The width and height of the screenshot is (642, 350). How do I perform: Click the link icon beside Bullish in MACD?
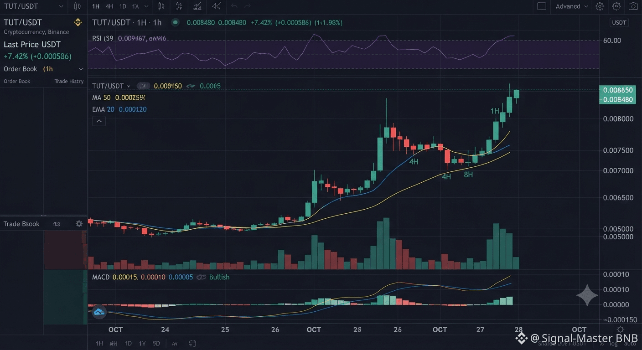(201, 277)
